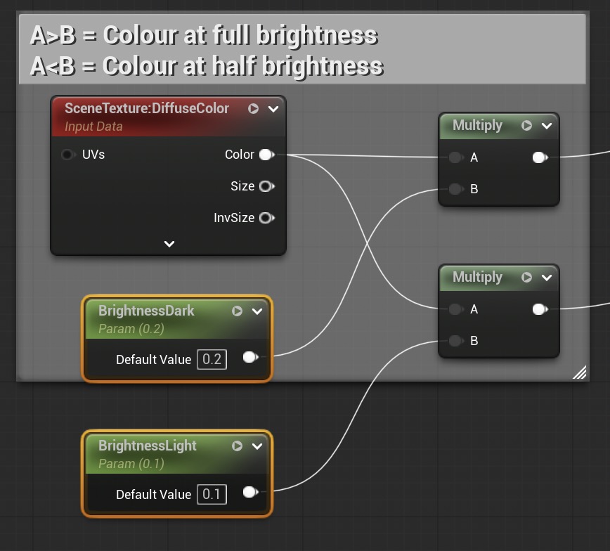Click the SceneTexture Size output pin
Viewport: 610px width, 551px height.
click(x=266, y=186)
